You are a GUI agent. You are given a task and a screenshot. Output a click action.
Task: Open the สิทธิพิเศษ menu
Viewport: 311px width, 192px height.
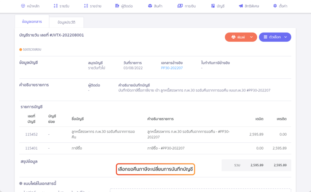point(249,6)
